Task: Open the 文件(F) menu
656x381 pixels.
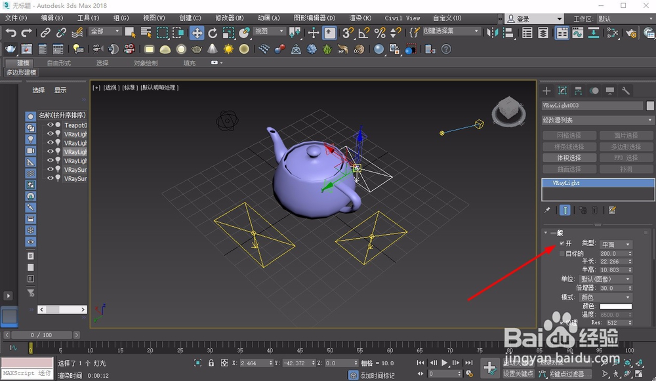Action: pyautogui.click(x=16, y=18)
